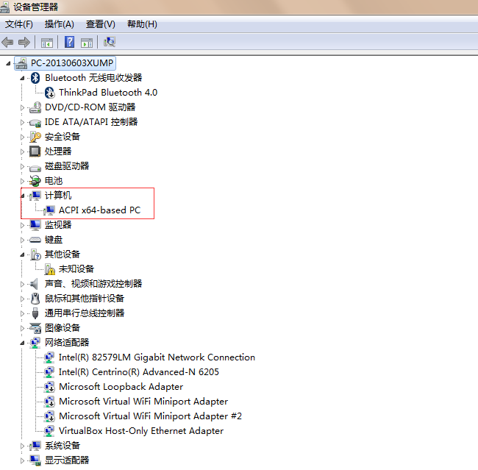Select the 未知设备 entry
This screenshot has width=478, height=470.
76,269
